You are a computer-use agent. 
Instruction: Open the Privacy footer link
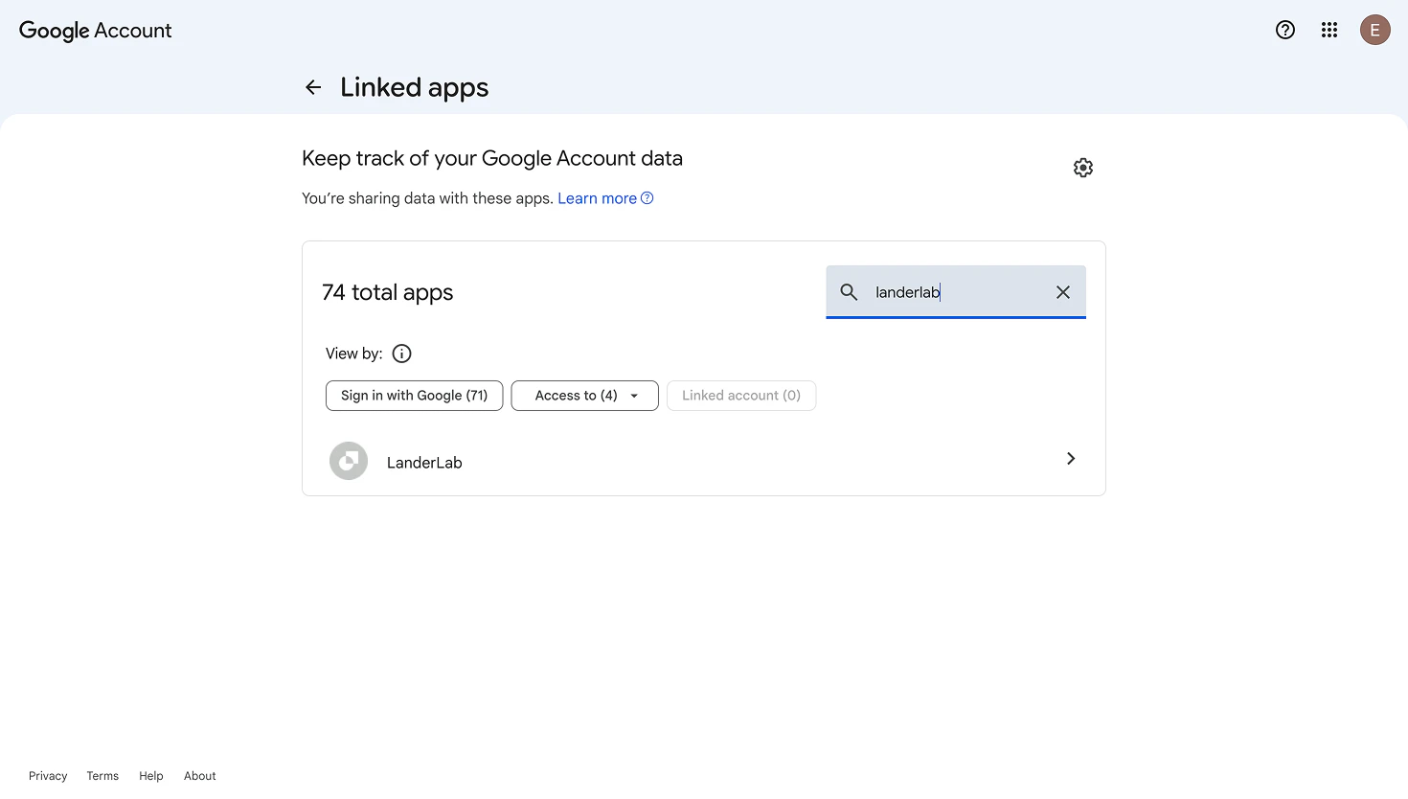coord(48,776)
